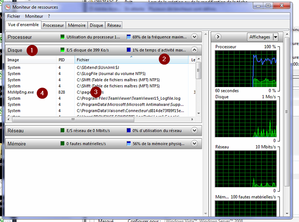The image size is (299, 222).
Task: Click the disk list scroll right arrow
Action: click(192, 119)
